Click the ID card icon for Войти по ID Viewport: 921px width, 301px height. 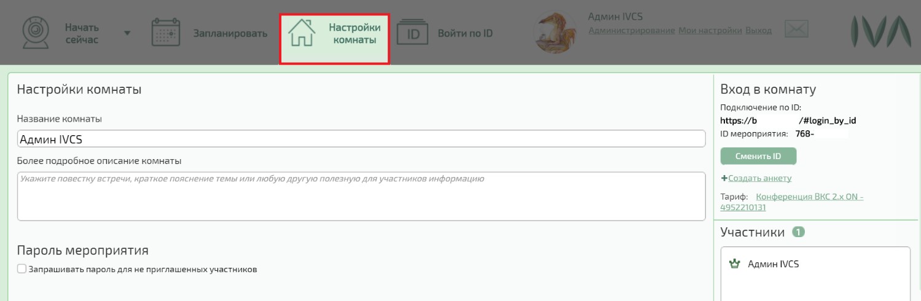[412, 33]
